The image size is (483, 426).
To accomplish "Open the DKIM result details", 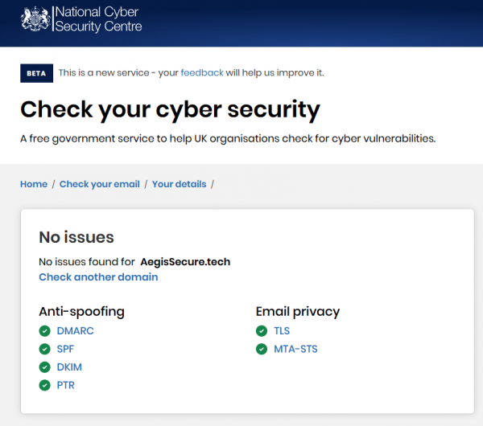I will [x=69, y=367].
